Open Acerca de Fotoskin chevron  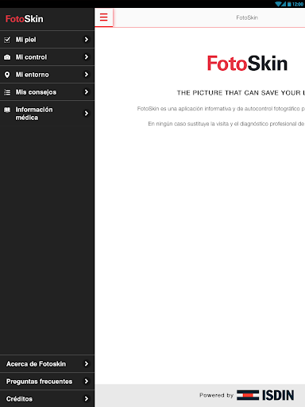[87, 364]
